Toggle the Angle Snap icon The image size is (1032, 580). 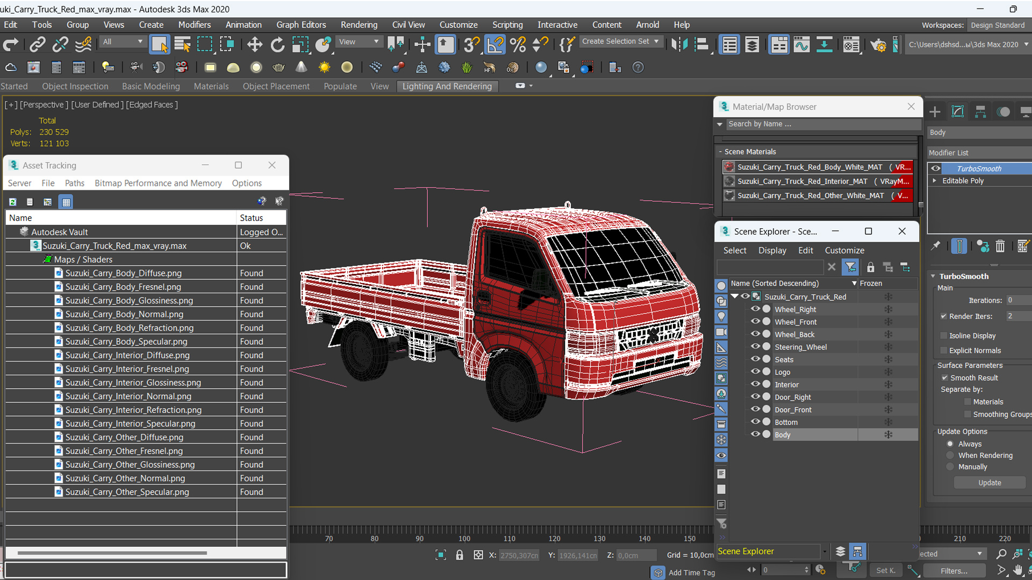click(495, 45)
